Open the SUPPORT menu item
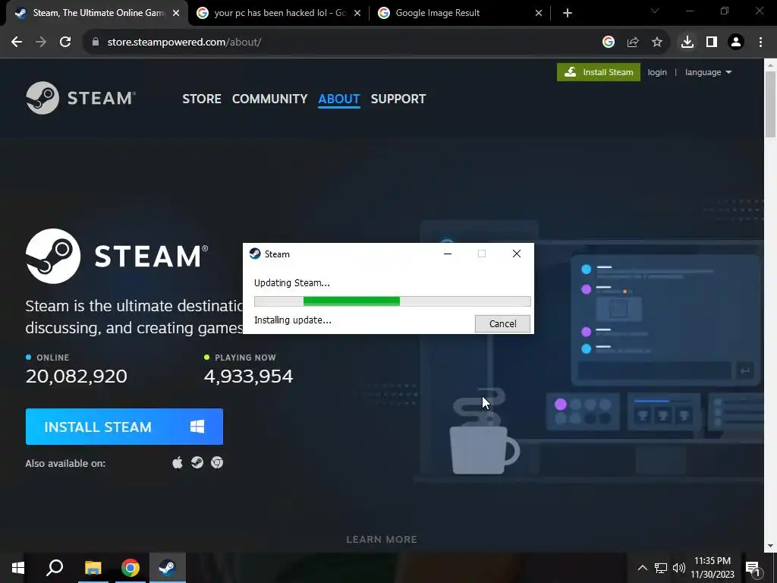The width and height of the screenshot is (777, 583). pyautogui.click(x=398, y=99)
